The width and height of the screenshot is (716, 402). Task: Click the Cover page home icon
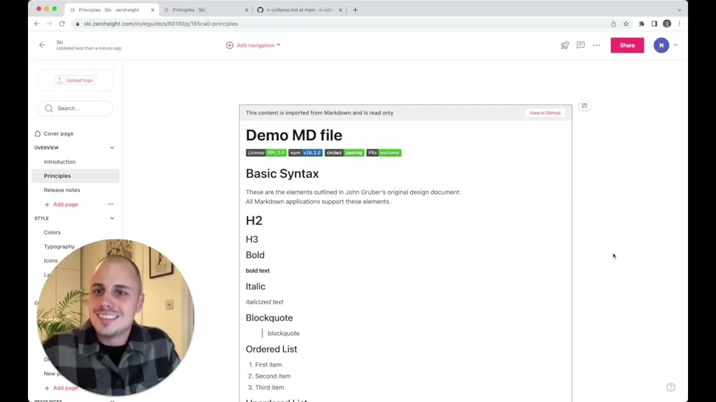37,133
